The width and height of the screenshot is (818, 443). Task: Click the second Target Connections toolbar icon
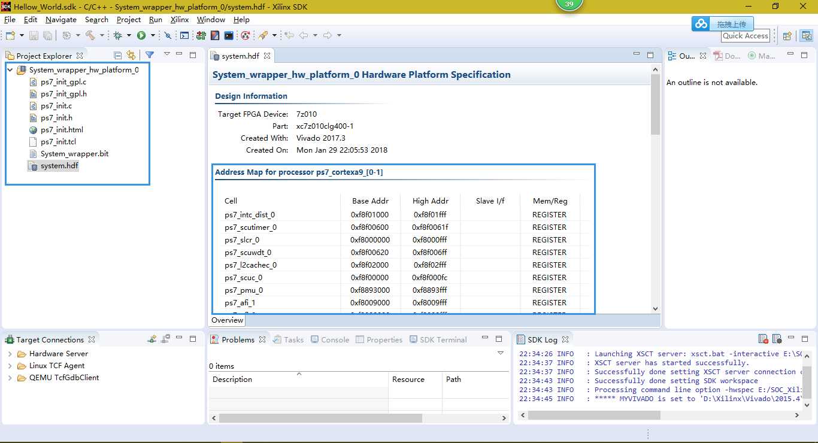tap(166, 339)
